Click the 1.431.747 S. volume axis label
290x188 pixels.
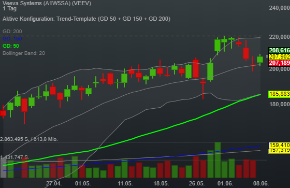(x=15, y=157)
